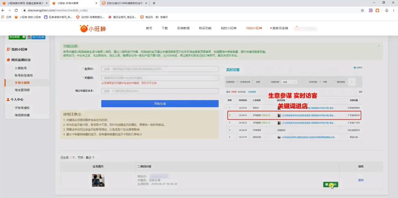Click the 删除 link in the 操作 column

361,180
